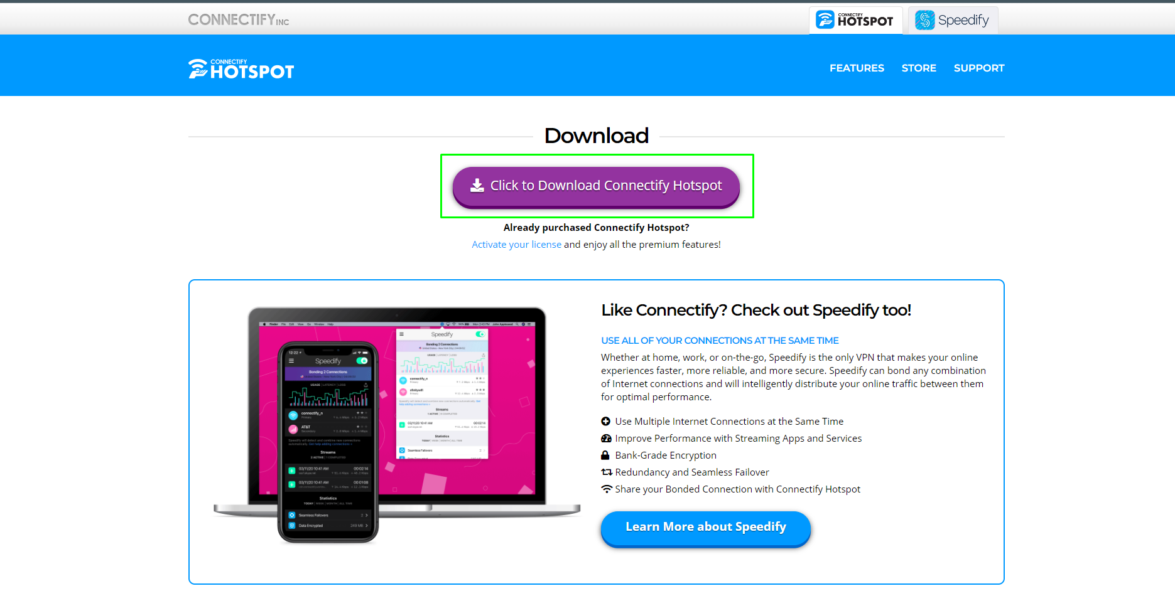Click the Speedify swirl icon in top tab

pos(924,20)
